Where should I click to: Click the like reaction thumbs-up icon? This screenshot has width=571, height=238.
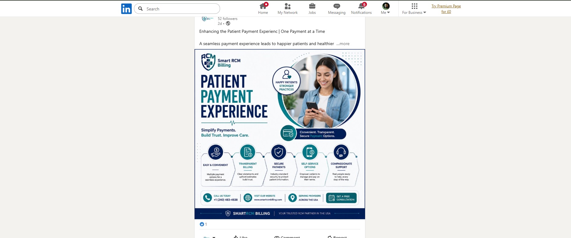(202, 224)
